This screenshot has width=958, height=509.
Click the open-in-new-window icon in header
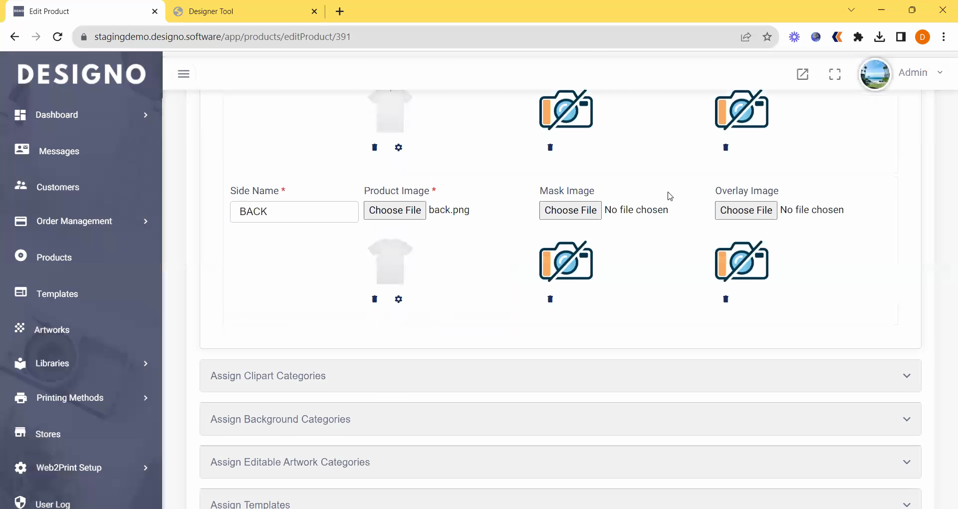pos(802,74)
